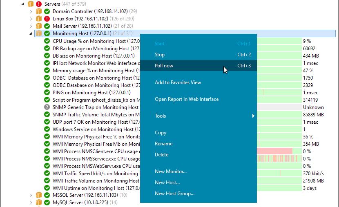Click the 434 MB value for DB size
339x207 pixels.
pyautogui.click(x=311, y=56)
